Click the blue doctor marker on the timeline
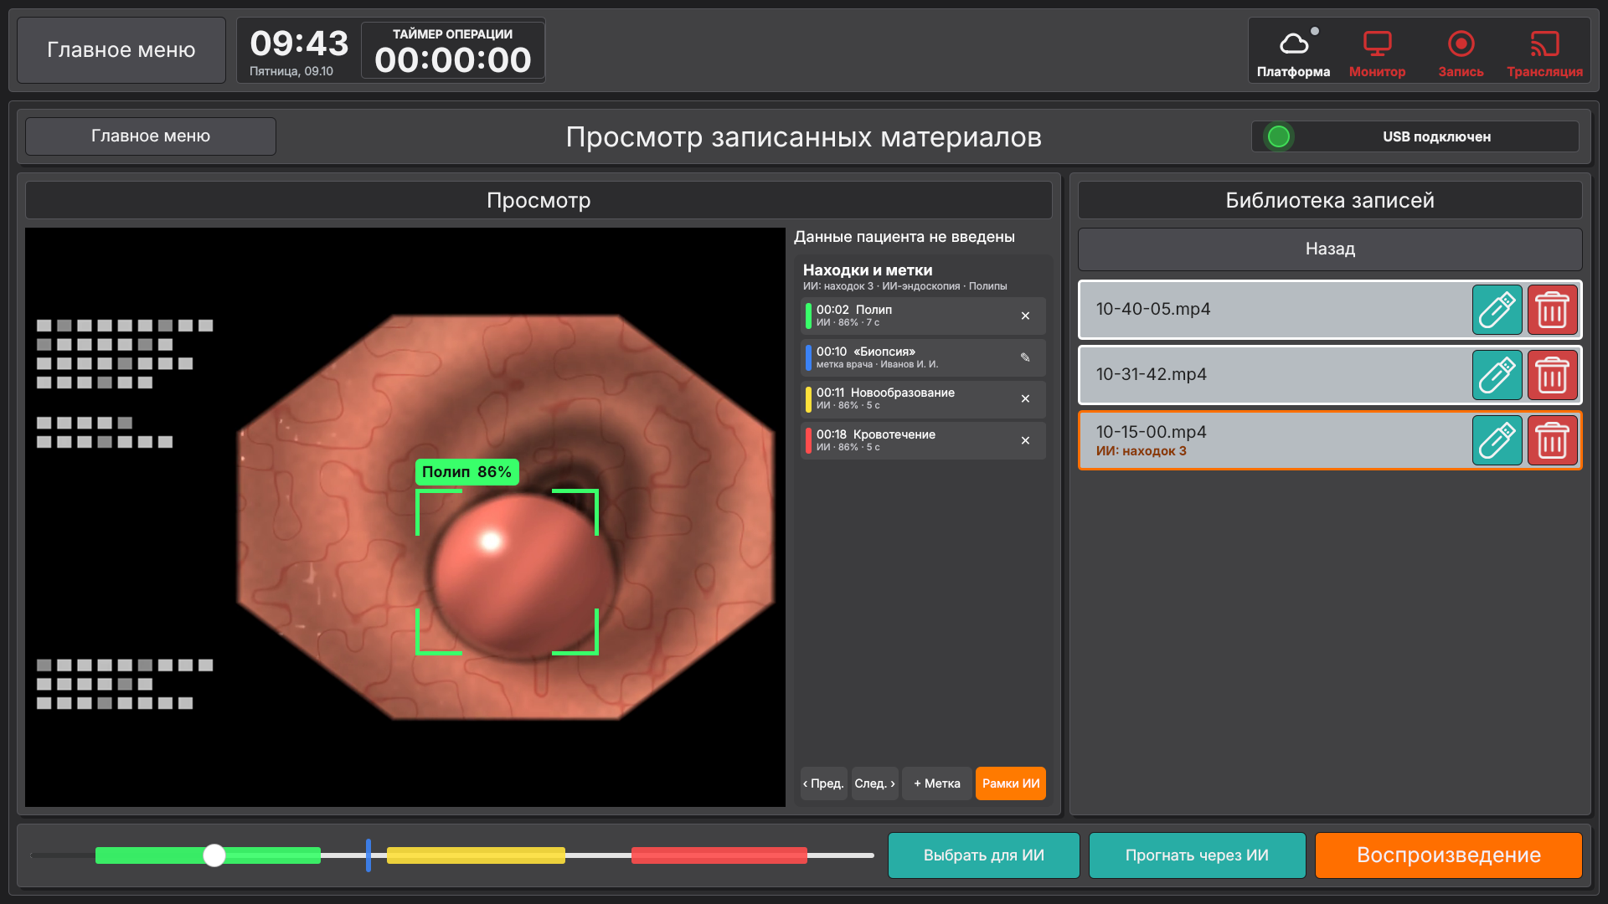 (x=368, y=855)
